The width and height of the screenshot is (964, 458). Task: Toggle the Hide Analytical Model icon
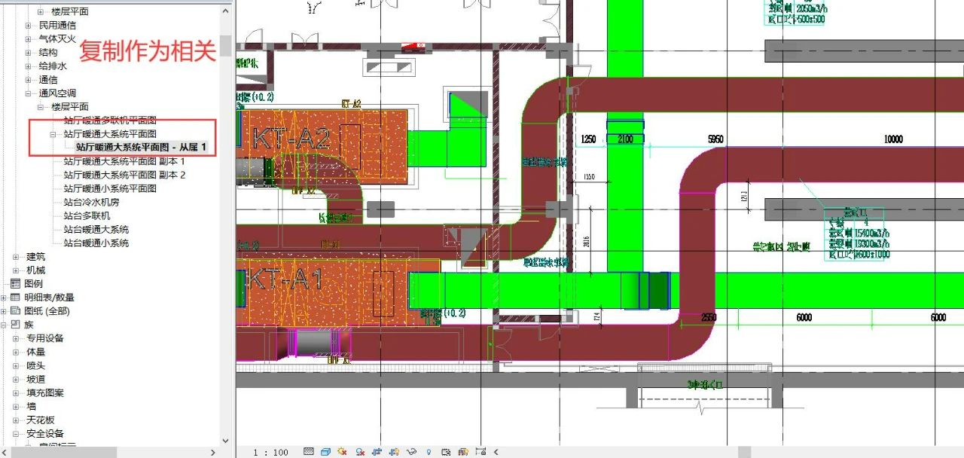[462, 452]
